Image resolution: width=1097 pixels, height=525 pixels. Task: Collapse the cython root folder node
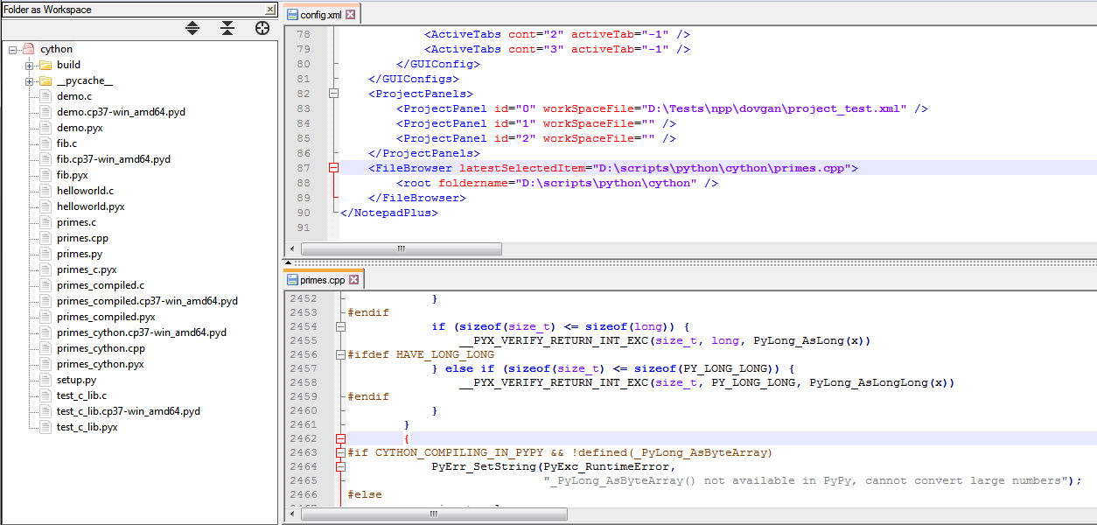[13, 50]
